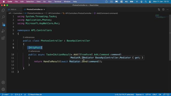Open the Window menu

(67, 2)
